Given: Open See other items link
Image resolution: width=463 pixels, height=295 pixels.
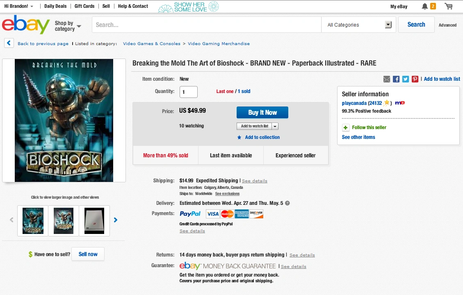Looking at the screenshot, I should (358, 137).
